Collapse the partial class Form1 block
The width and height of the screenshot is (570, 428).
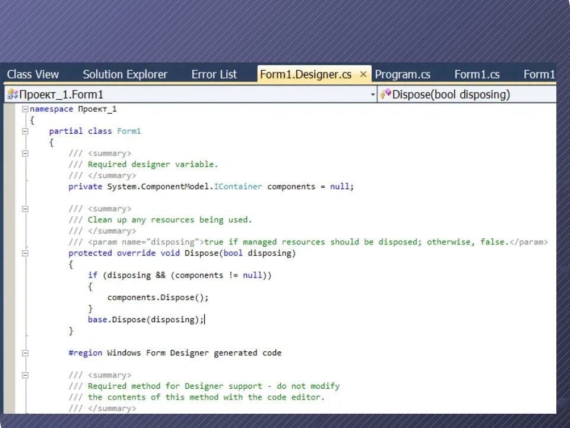(25, 131)
